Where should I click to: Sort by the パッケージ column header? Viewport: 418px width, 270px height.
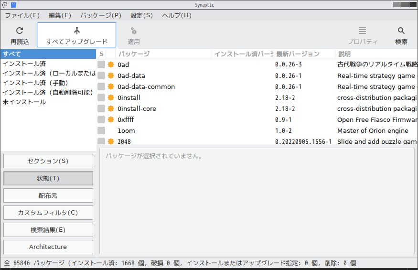pos(163,54)
